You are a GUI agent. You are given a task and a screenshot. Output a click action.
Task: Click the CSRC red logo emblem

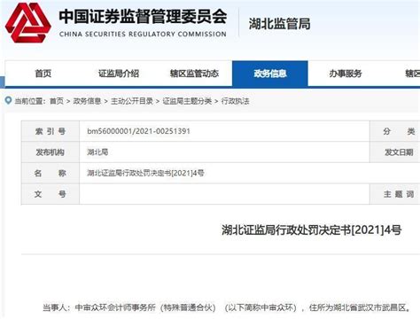click(x=28, y=23)
